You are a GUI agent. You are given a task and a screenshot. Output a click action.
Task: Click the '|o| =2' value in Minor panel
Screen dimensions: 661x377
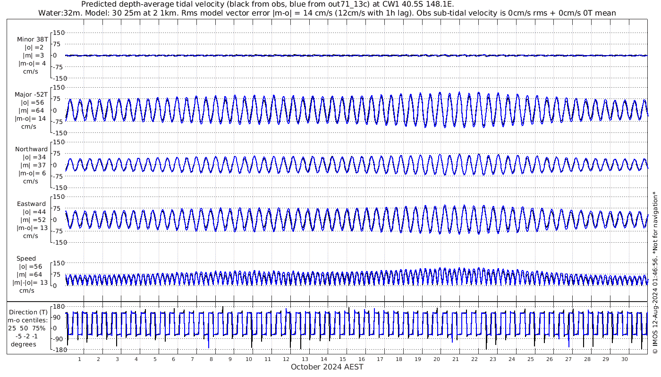click(34, 48)
